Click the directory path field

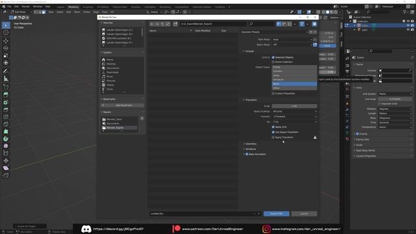213,24
